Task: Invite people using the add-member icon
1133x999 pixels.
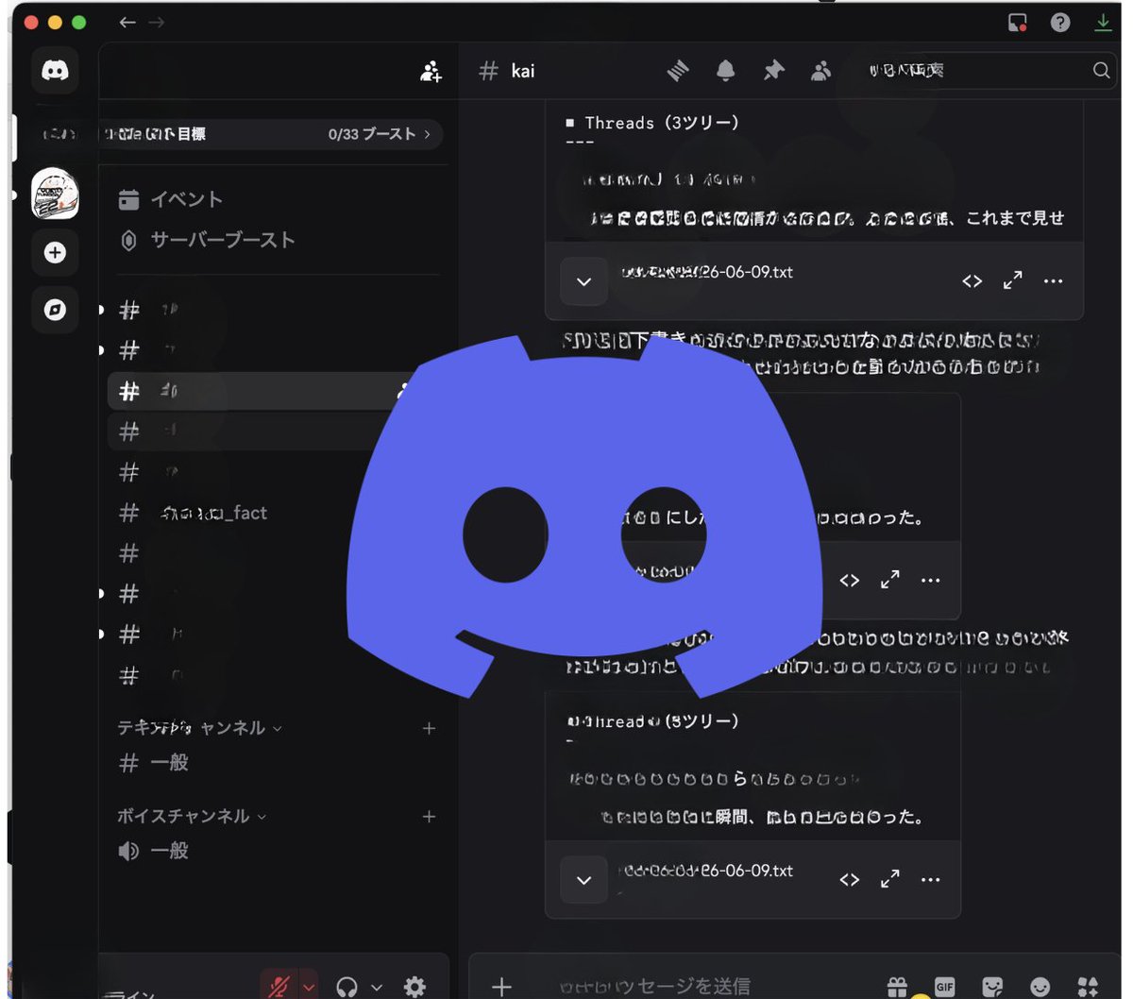Action: click(431, 71)
